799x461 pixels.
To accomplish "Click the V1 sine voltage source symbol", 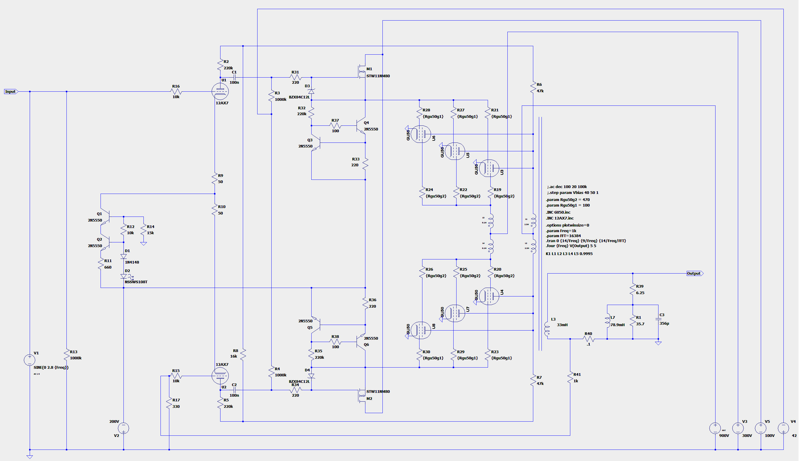I will pyautogui.click(x=29, y=360).
